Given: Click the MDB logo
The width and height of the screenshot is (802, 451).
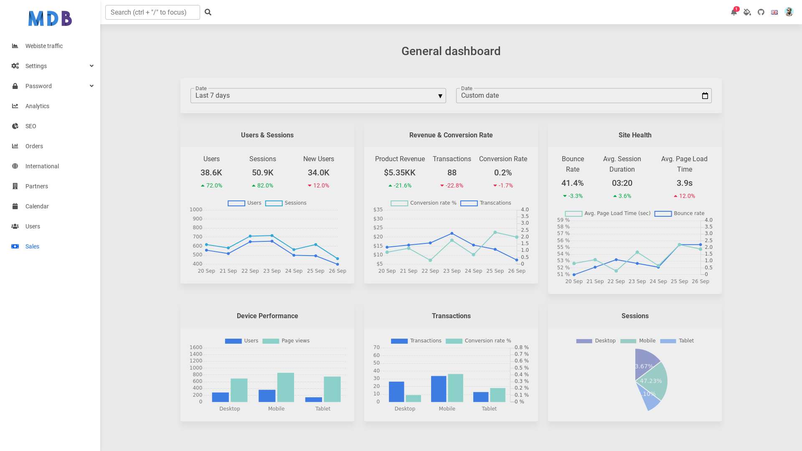Looking at the screenshot, I should pyautogui.click(x=50, y=18).
